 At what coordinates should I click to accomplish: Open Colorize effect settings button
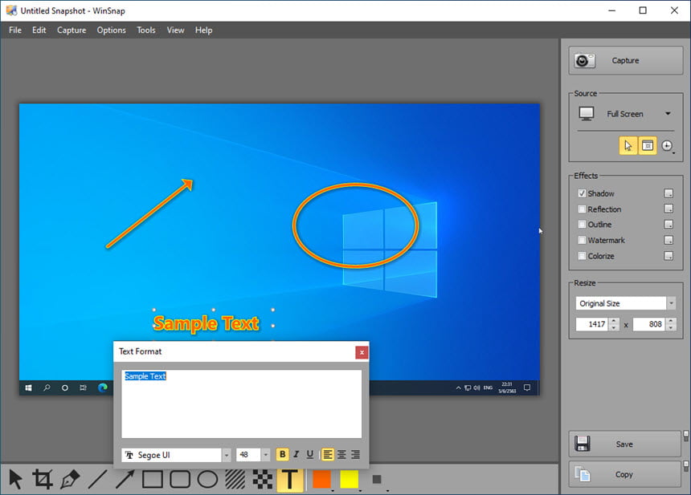(669, 256)
